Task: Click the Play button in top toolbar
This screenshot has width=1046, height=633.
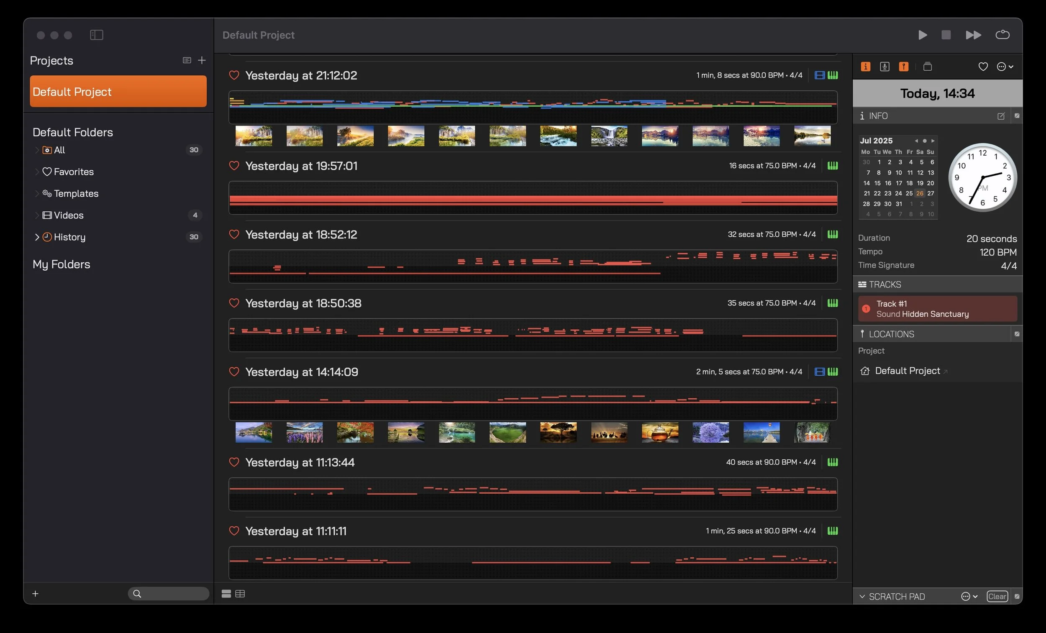Action: pos(922,35)
